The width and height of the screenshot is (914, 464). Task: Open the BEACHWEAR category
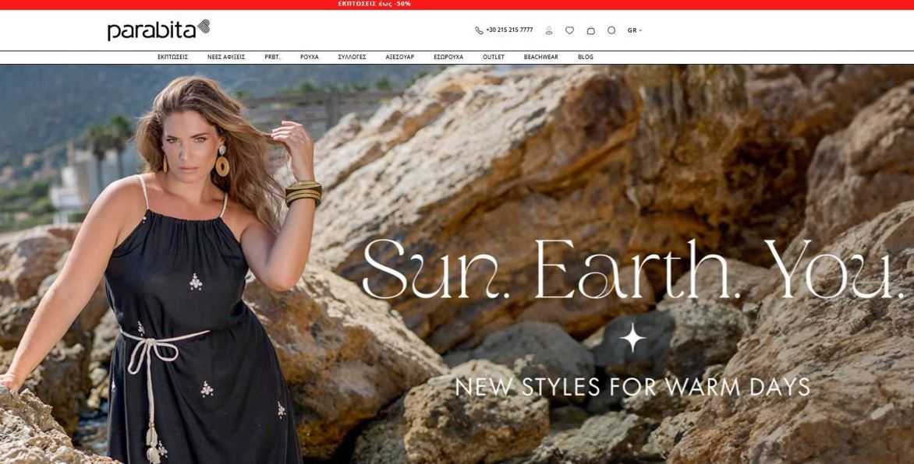(540, 57)
